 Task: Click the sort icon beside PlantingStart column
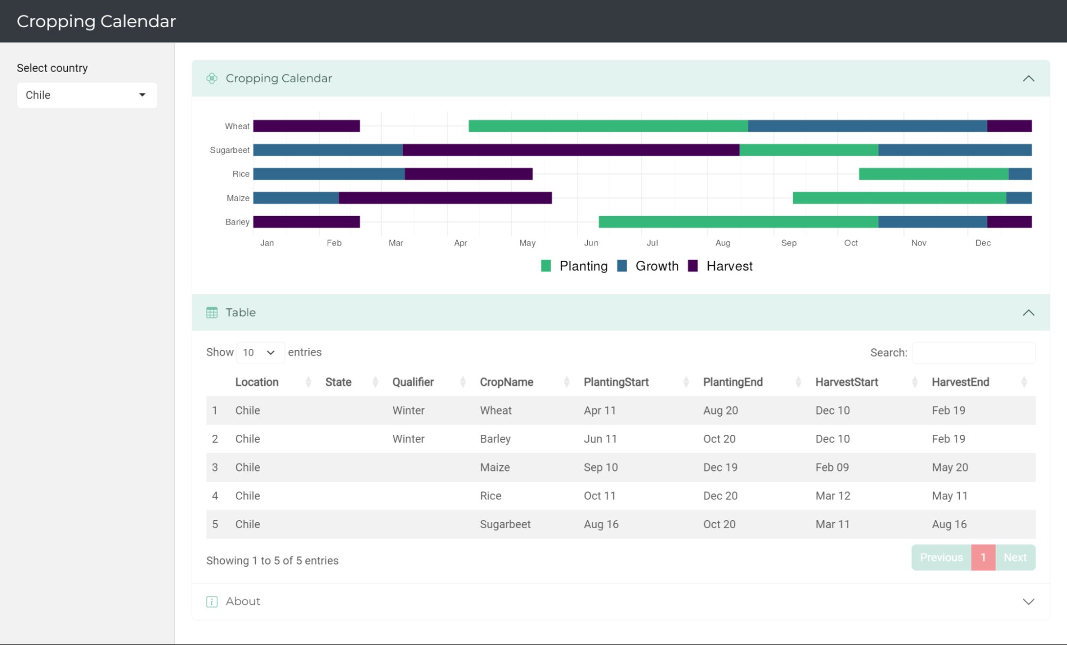[x=686, y=382]
